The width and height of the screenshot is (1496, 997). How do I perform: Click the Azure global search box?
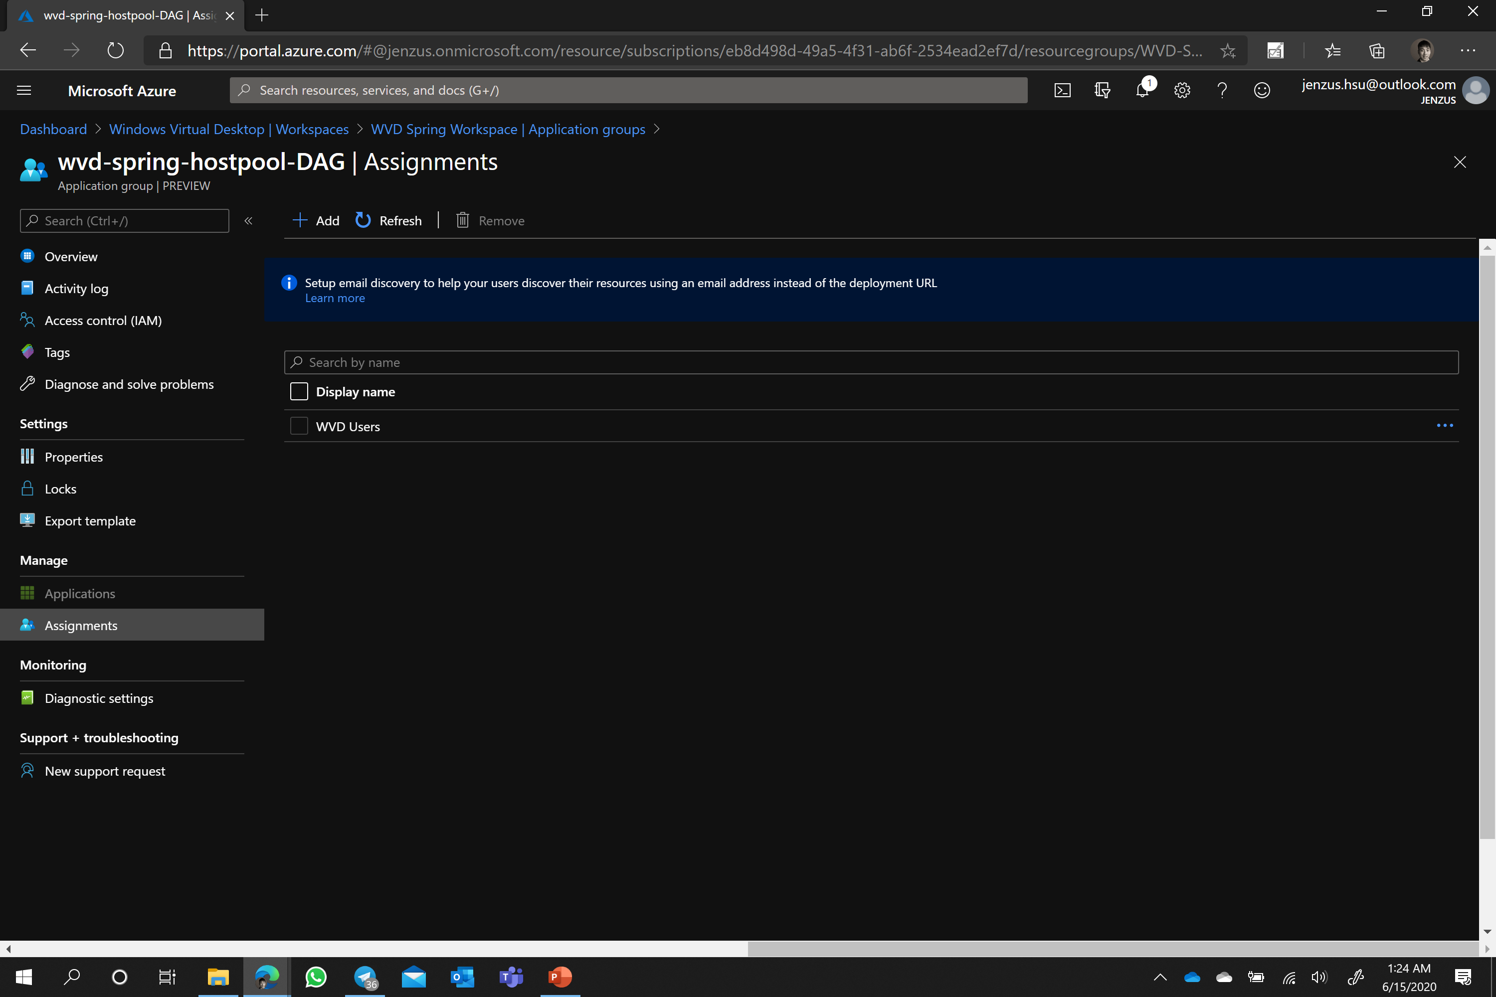coord(628,90)
